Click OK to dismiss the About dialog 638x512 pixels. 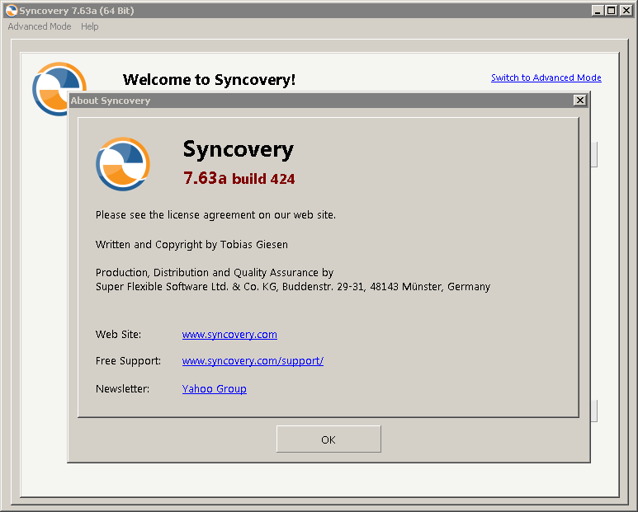coord(328,439)
